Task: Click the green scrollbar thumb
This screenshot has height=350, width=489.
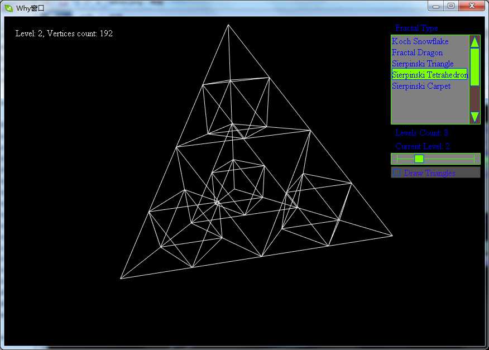Action: point(474,67)
